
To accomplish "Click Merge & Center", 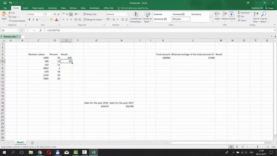I will (x=93, y=19).
